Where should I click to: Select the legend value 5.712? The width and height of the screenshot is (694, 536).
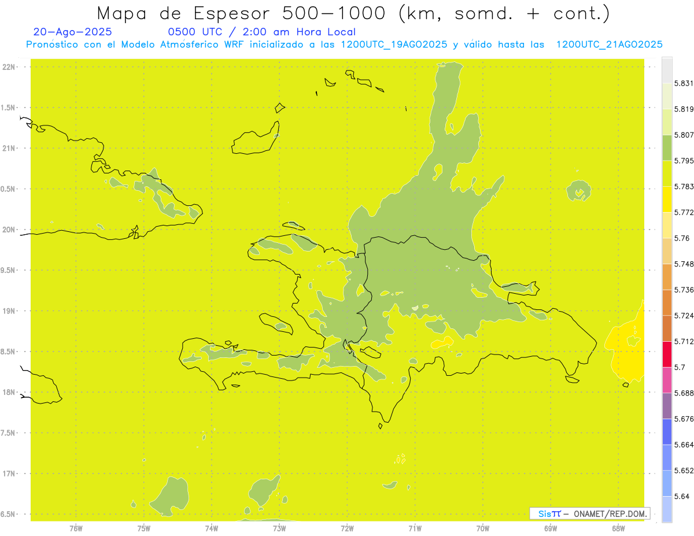684,341
